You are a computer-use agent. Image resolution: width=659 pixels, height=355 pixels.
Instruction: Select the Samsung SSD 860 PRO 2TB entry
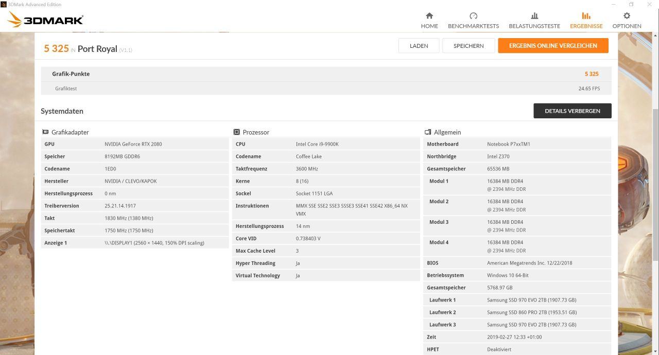532,312
